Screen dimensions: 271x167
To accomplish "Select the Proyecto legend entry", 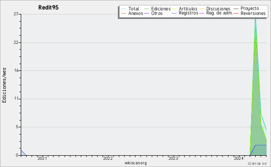I will pos(246,8).
